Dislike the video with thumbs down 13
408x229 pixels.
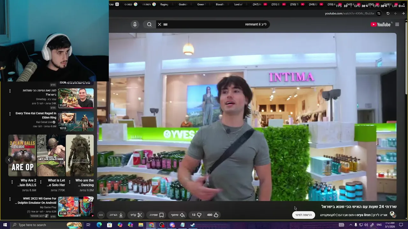(196, 215)
